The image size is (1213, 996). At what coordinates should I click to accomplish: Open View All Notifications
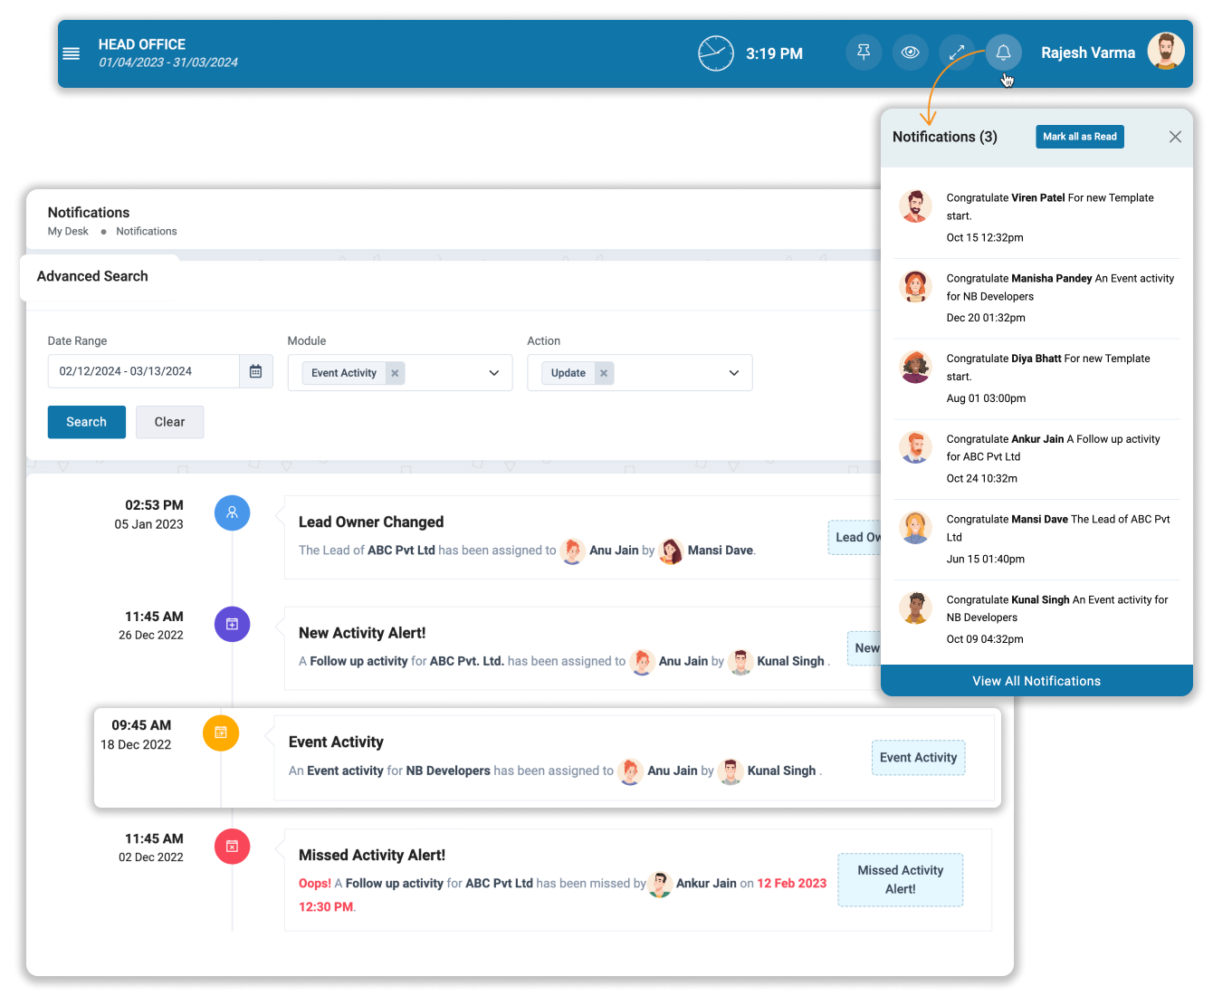1036,680
